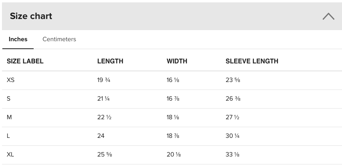
Task: Select the M size row label
Action: (x=9, y=117)
